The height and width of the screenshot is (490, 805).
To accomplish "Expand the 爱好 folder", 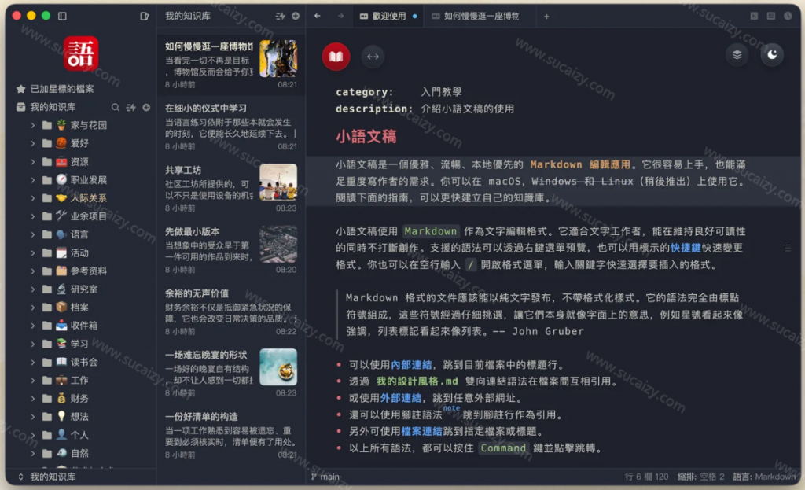I will [x=33, y=143].
